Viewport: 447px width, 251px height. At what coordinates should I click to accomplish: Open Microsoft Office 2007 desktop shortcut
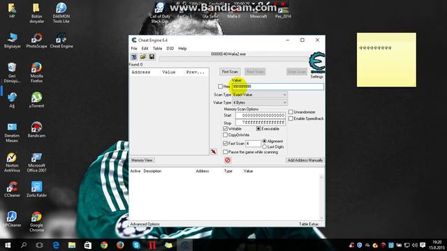[36, 162]
